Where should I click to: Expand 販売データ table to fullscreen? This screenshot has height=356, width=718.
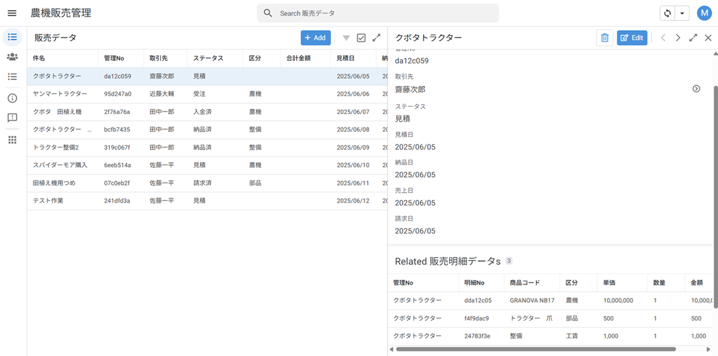376,38
